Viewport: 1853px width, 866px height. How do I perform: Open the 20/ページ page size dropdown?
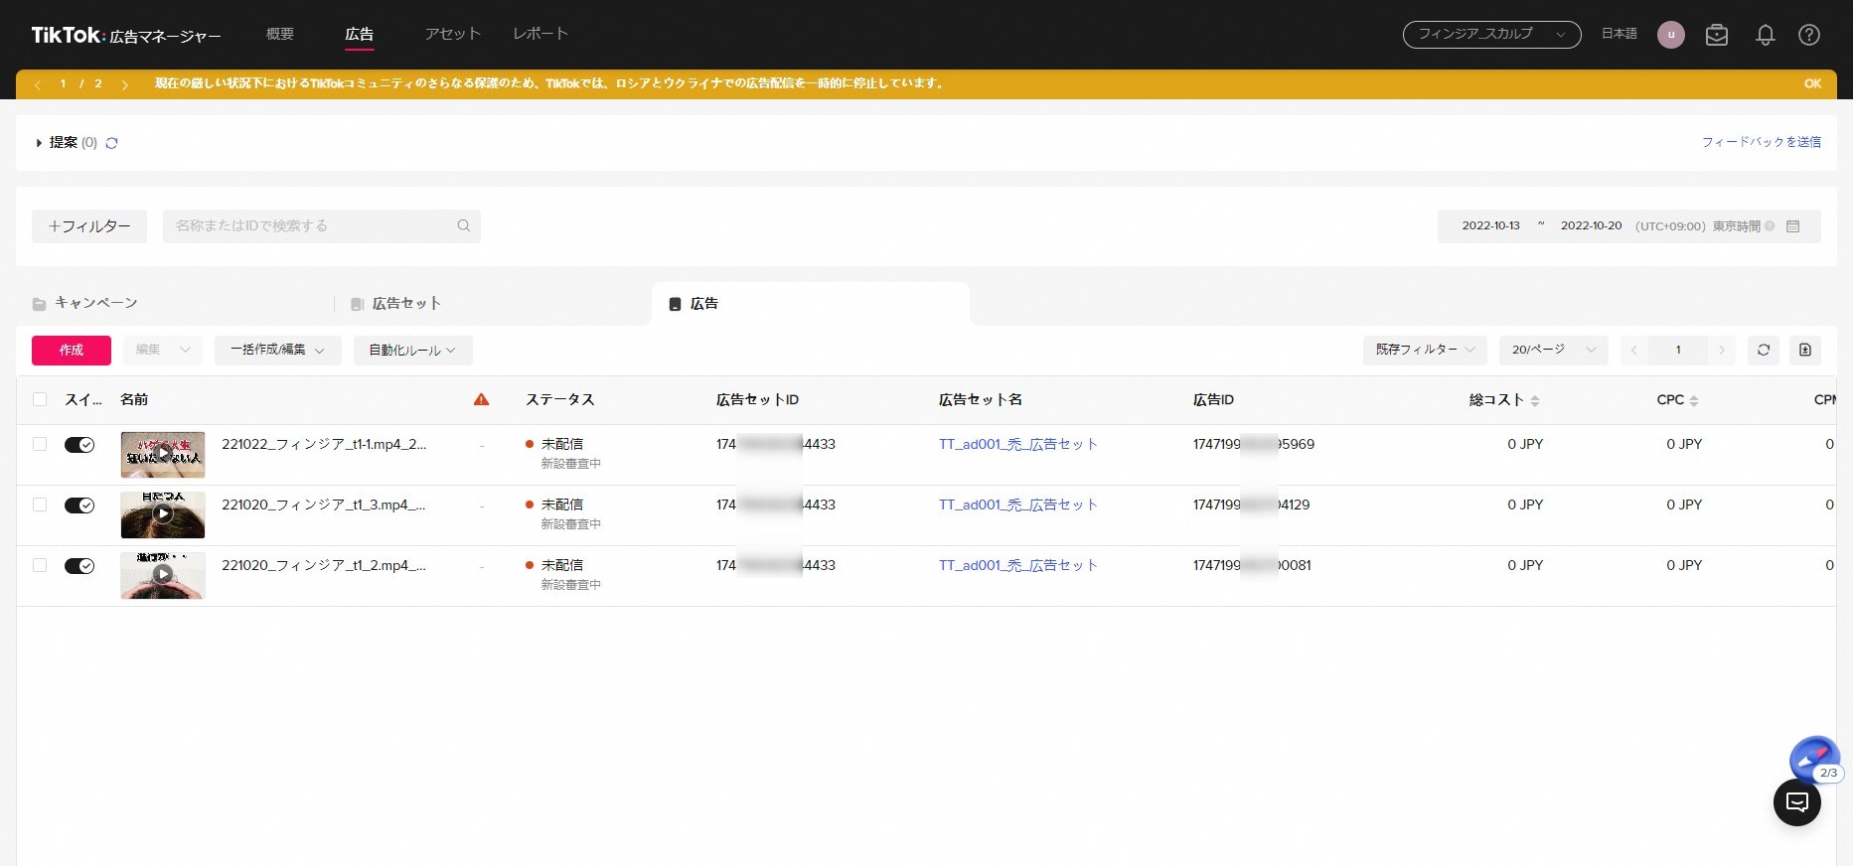tap(1552, 350)
